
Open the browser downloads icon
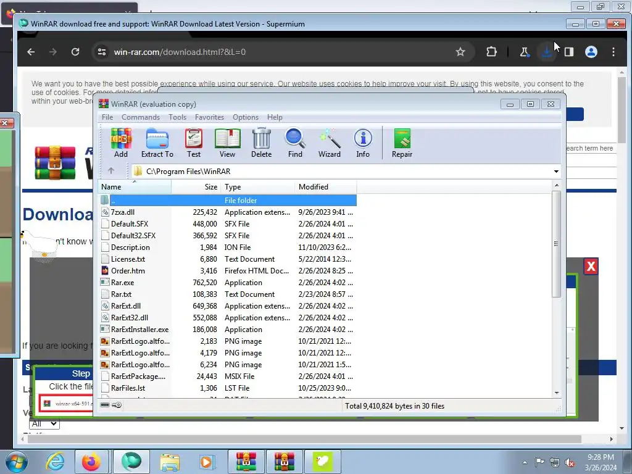(x=547, y=52)
